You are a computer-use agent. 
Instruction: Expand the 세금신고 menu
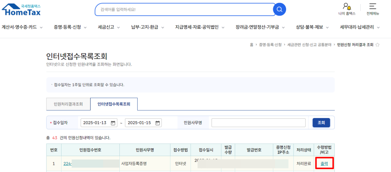109,27
